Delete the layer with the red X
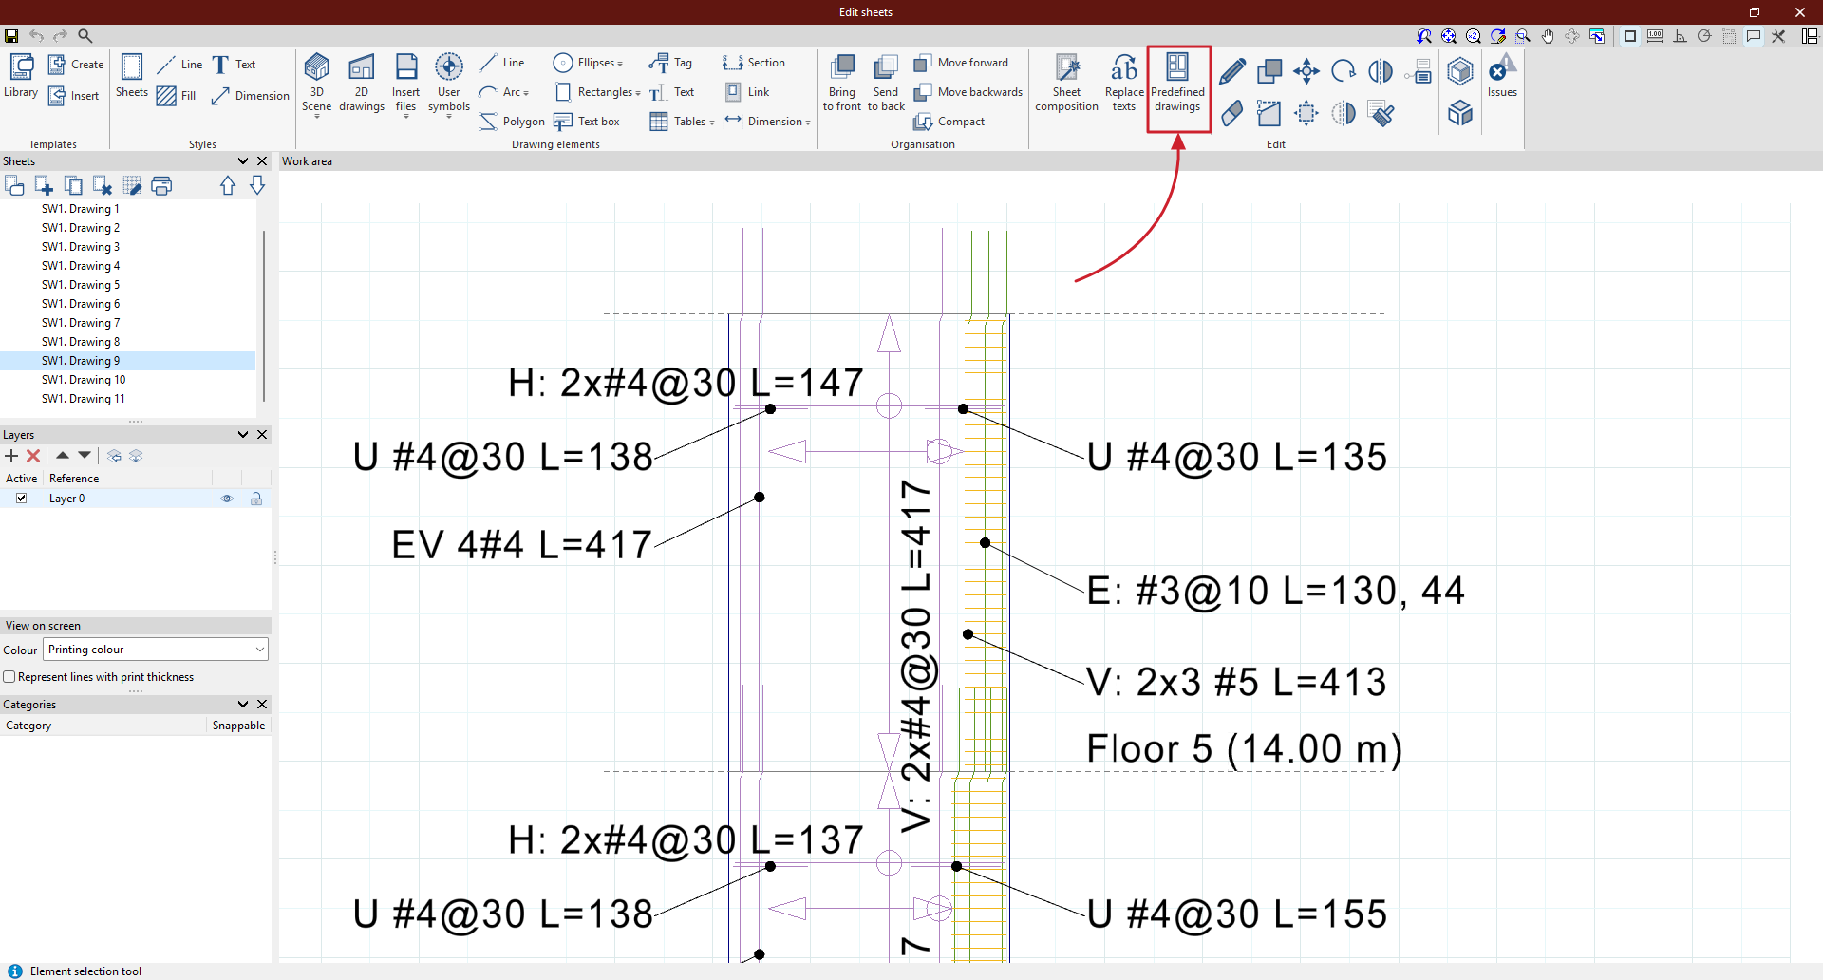The width and height of the screenshot is (1823, 980). (x=33, y=457)
